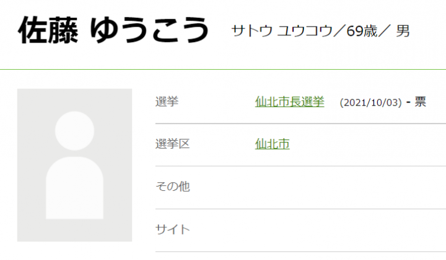
Task: Click the gray placeholder profile photo
Action: pos(74,165)
